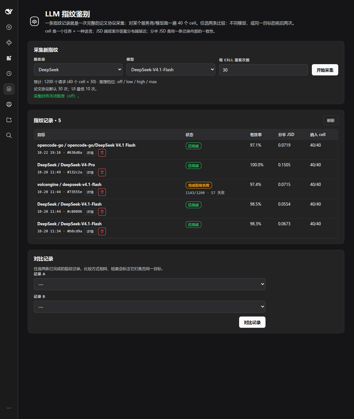Click the new folder plus sidebar icon

tap(9, 120)
